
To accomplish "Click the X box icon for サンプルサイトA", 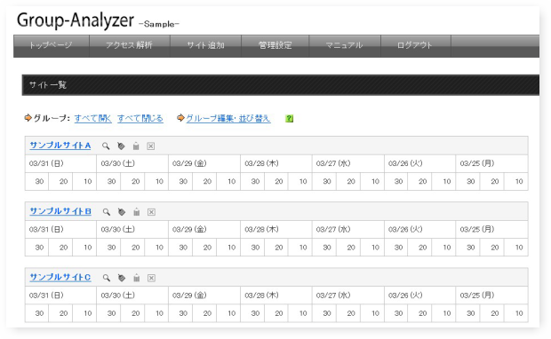I will (x=151, y=146).
